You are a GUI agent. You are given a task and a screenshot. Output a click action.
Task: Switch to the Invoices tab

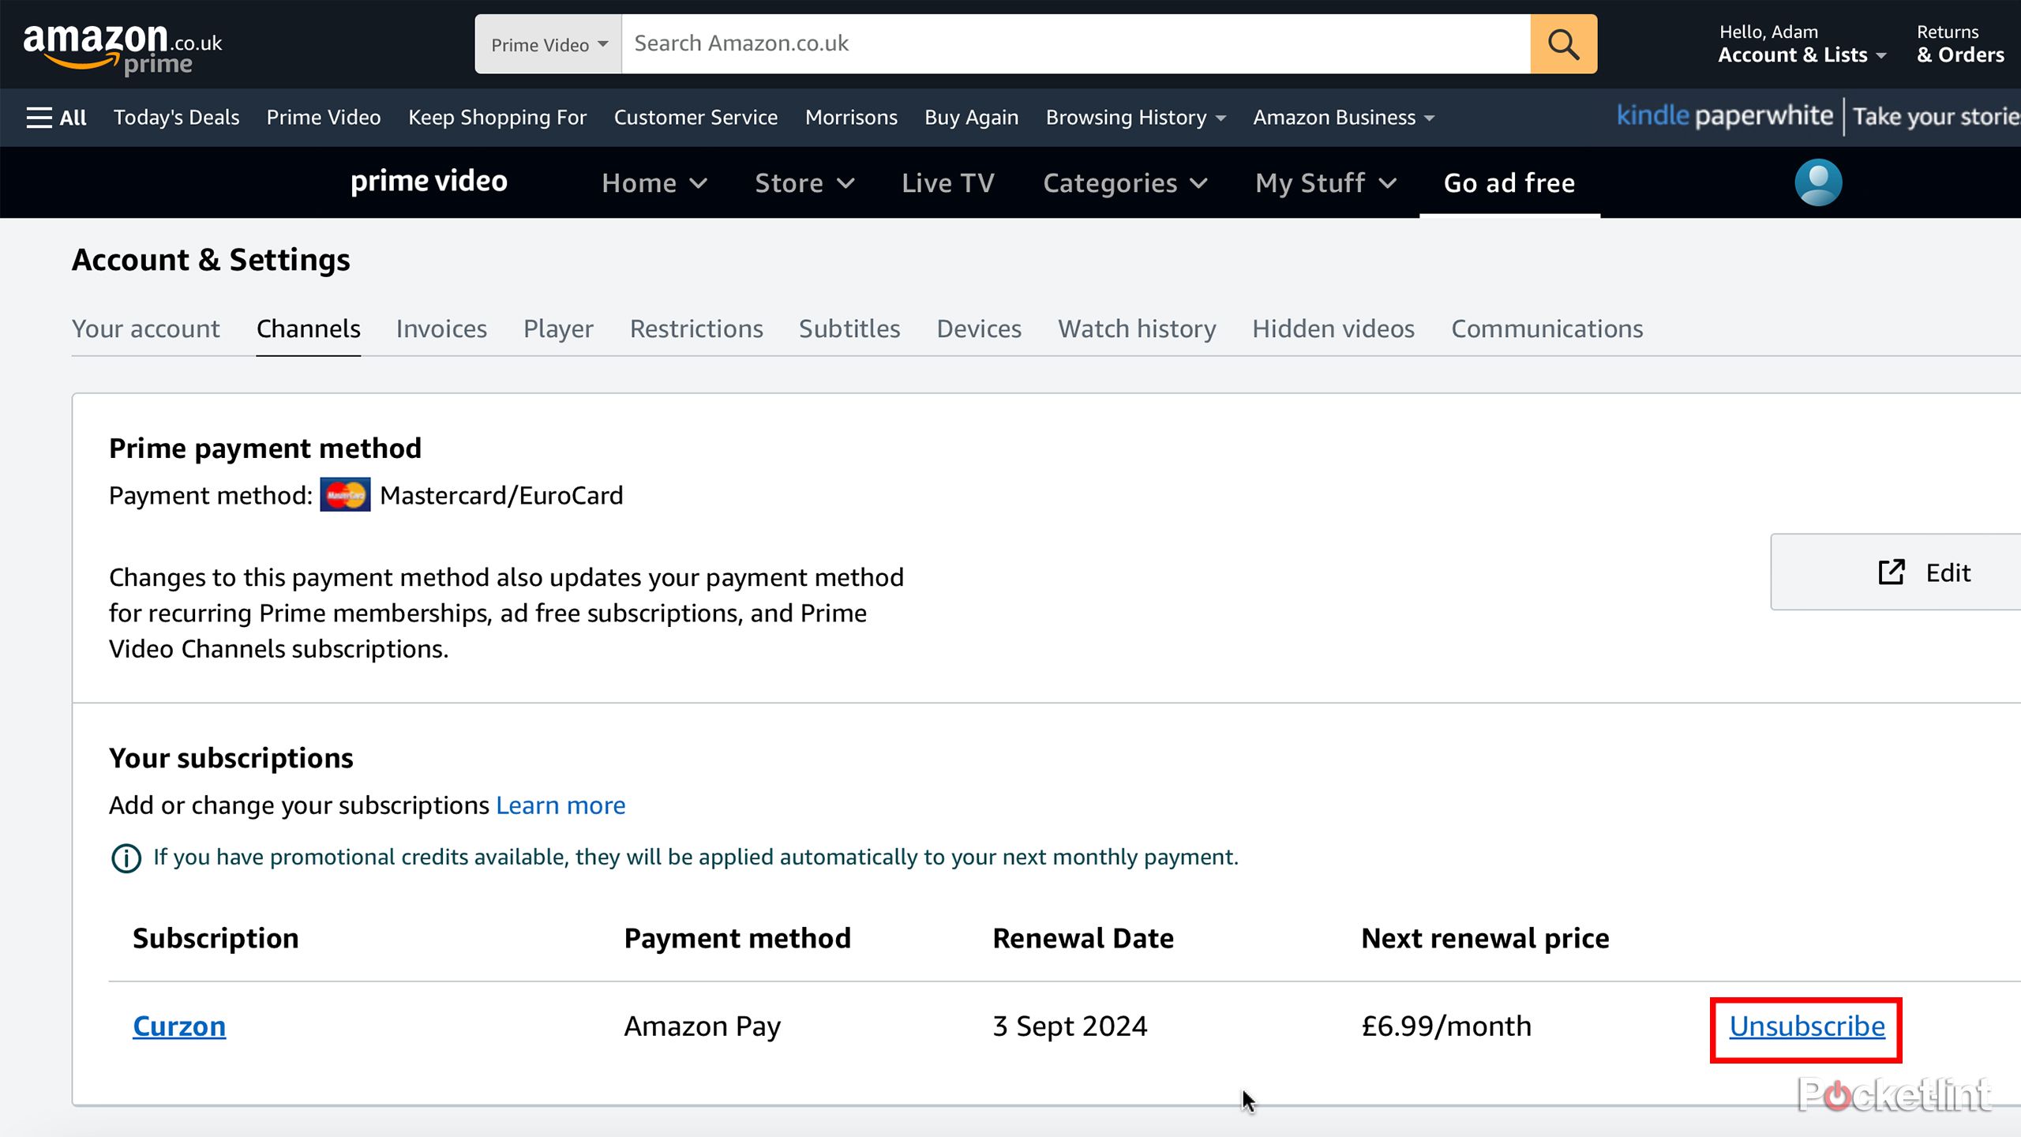(441, 328)
